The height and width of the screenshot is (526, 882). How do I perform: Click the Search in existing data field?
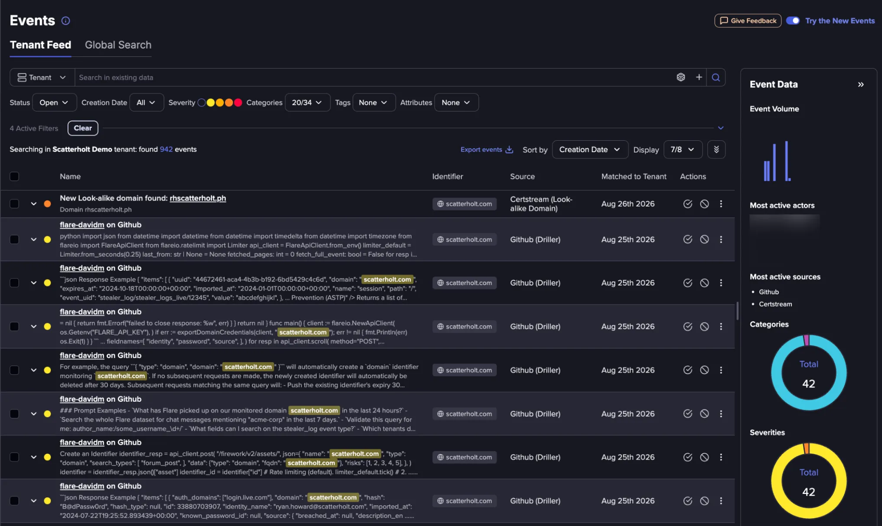(x=373, y=77)
